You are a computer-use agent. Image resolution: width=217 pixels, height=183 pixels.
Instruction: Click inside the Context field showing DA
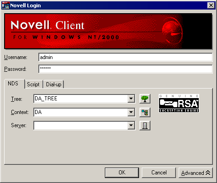pos(81,112)
